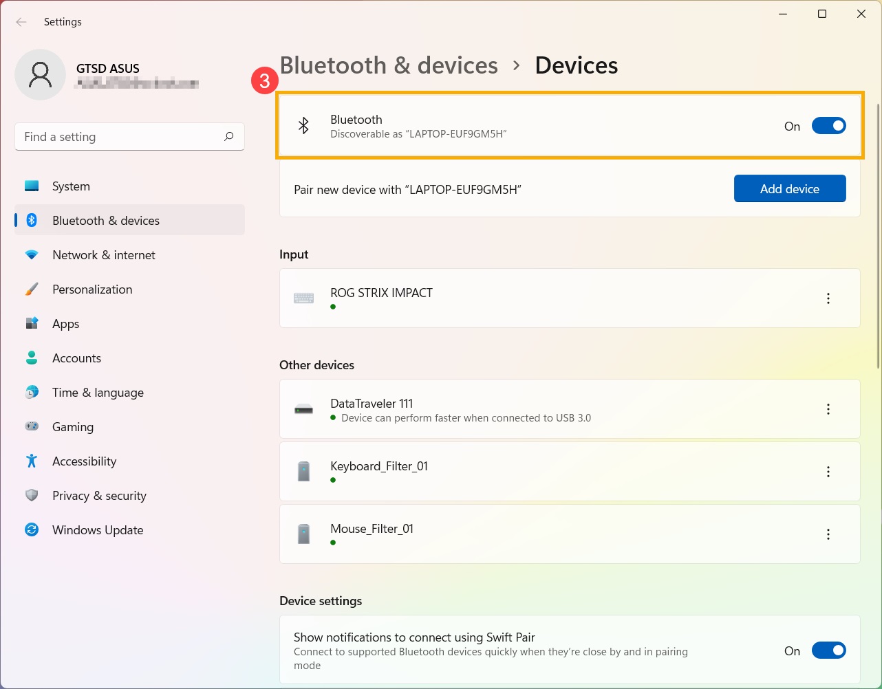Minimize the Settings window
Screen dimensions: 882x689
(x=782, y=14)
